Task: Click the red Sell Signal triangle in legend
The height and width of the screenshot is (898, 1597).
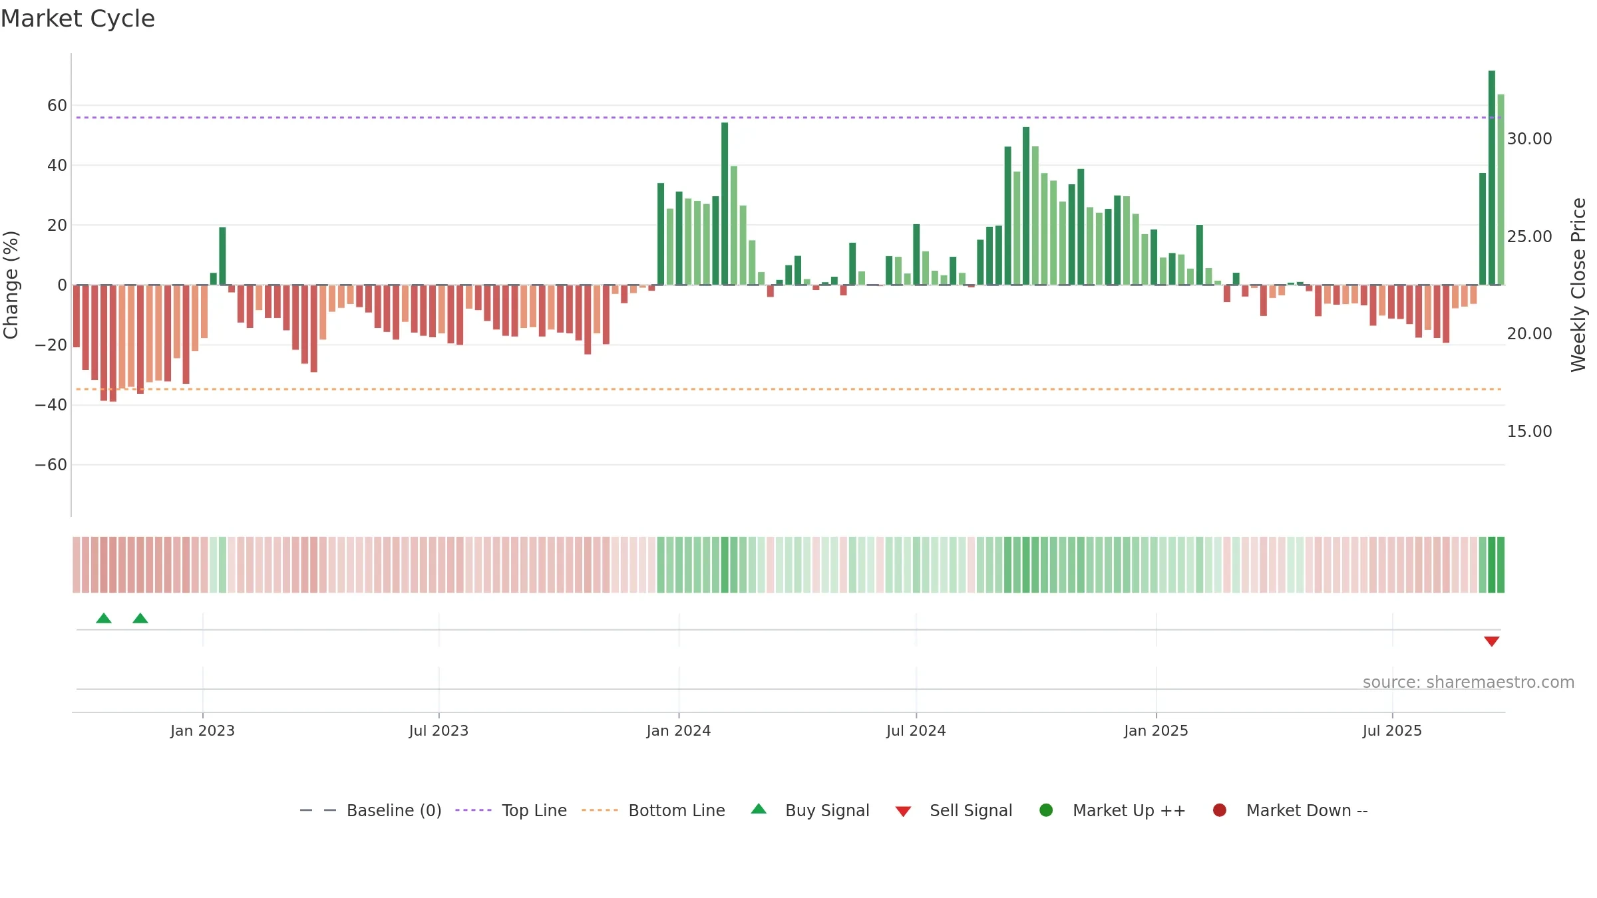Action: (903, 812)
